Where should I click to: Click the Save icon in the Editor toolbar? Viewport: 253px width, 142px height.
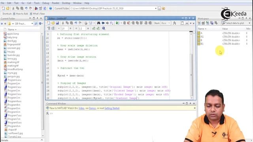click(57, 23)
